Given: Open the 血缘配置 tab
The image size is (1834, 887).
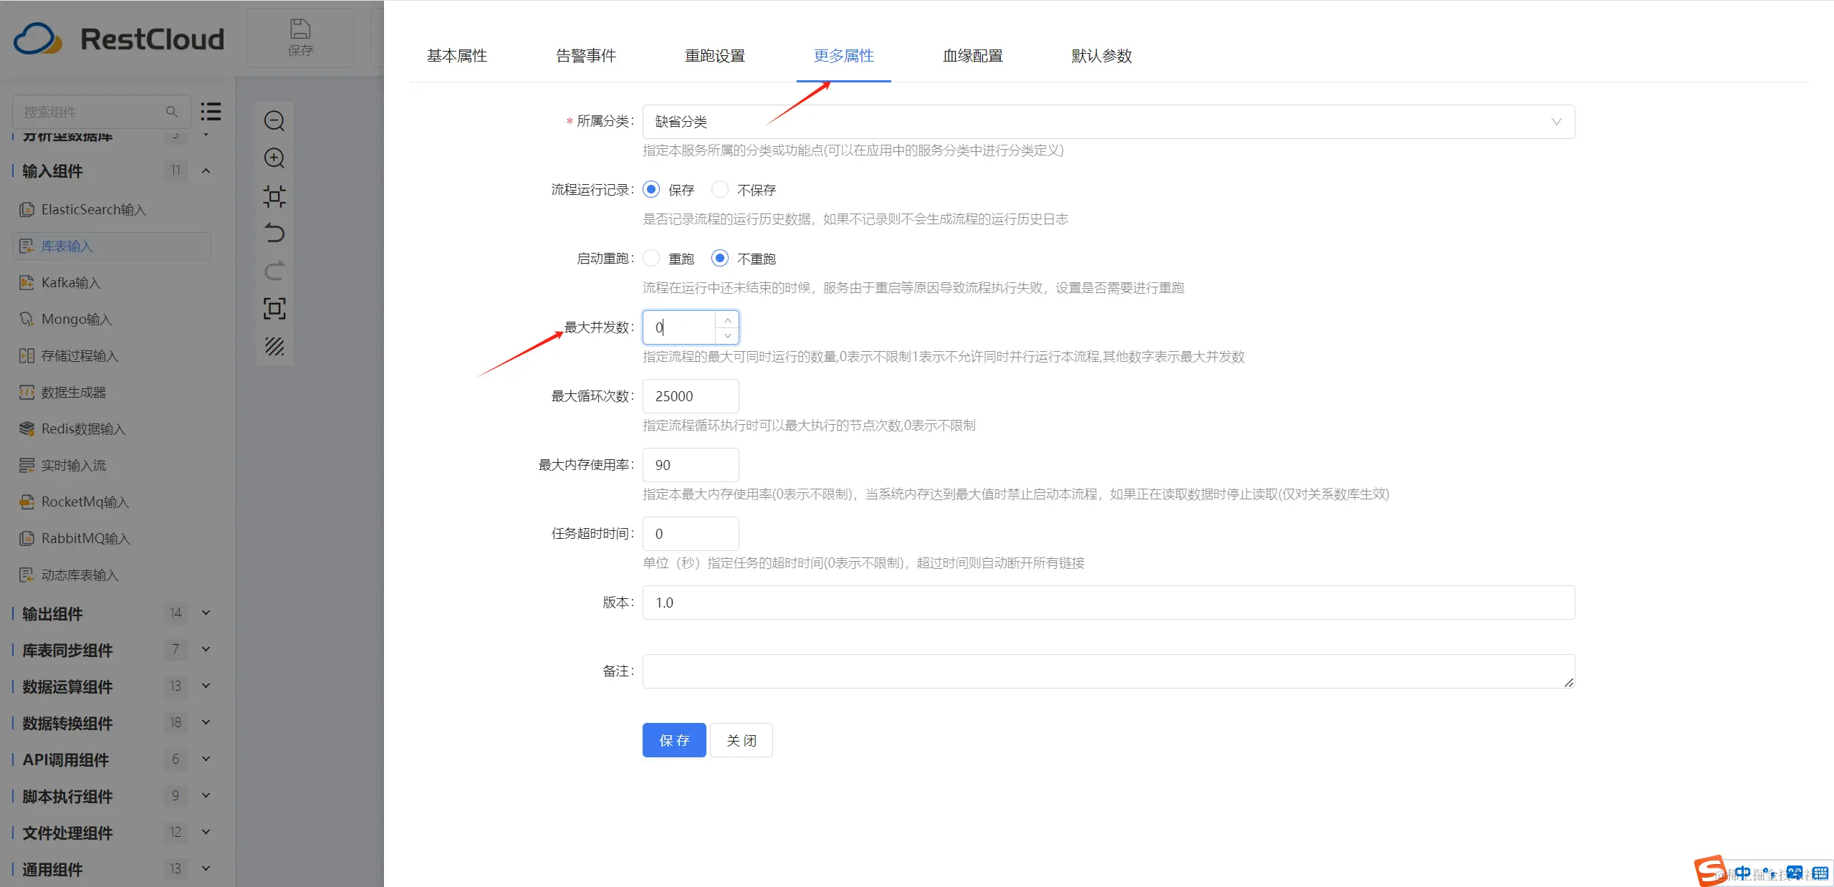Looking at the screenshot, I should tap(972, 56).
